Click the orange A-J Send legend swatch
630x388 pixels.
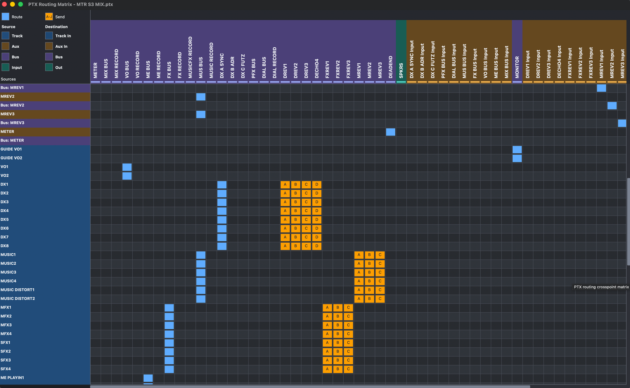pos(49,17)
